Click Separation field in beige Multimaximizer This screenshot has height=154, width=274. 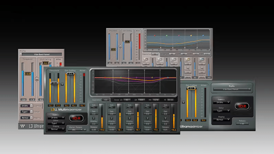[x=155, y=54]
